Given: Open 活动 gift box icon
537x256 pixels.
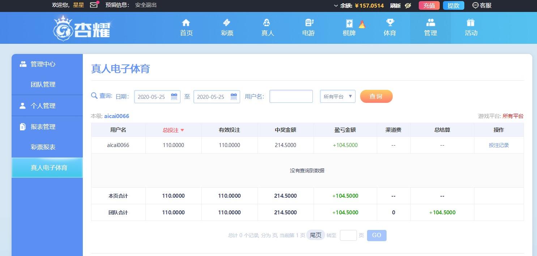Looking at the screenshot, I should click(x=470, y=23).
